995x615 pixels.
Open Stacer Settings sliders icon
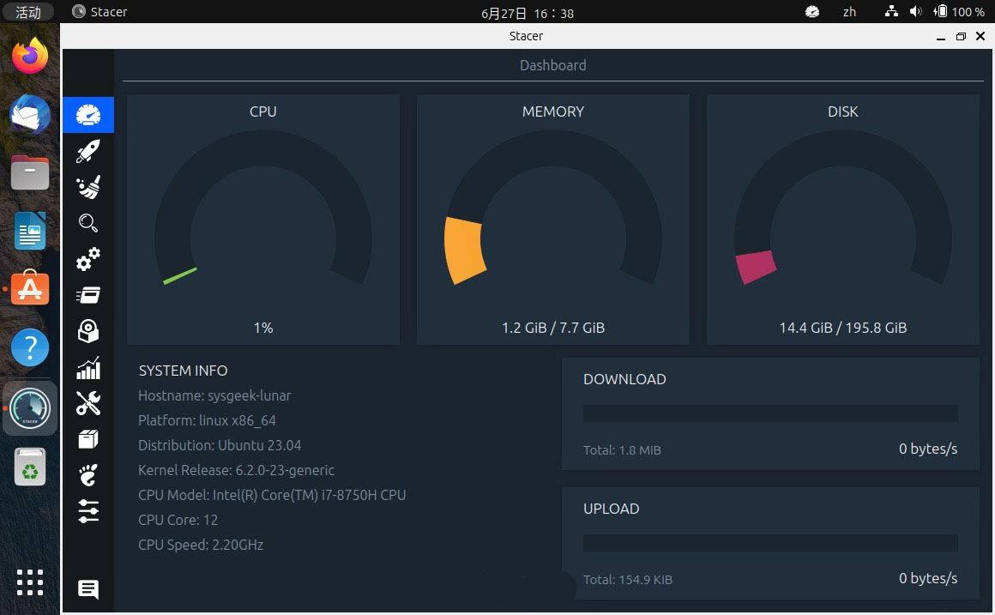coord(88,511)
